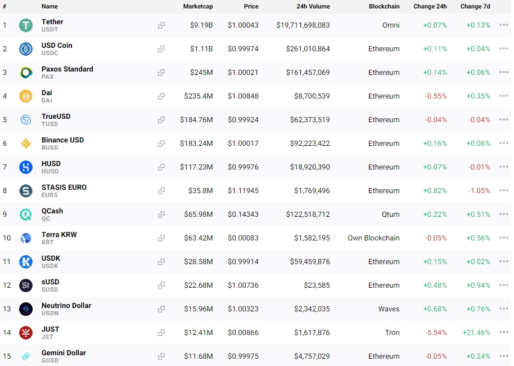Click the Terra KRW logo
This screenshot has height=366, width=514.
click(x=26, y=238)
